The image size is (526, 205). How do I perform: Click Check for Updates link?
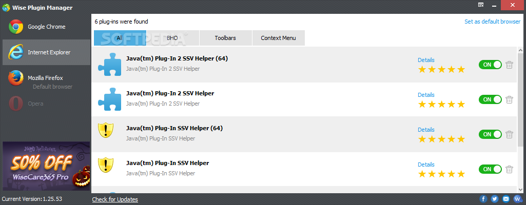(x=115, y=199)
